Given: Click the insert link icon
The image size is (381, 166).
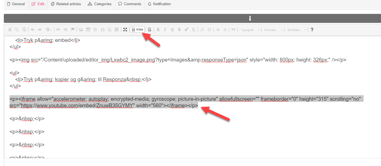Looking at the screenshot, I should coord(58,30).
